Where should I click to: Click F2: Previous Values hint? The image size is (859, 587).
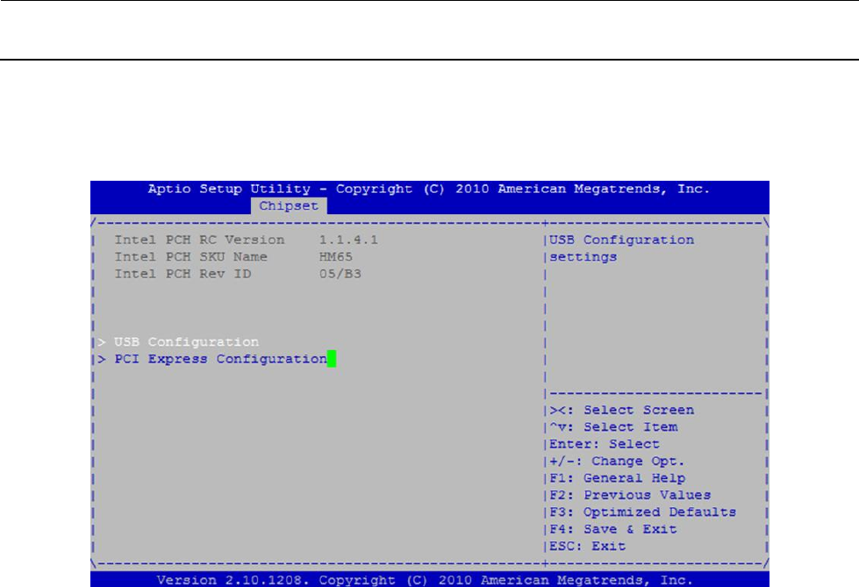pyautogui.click(x=630, y=495)
